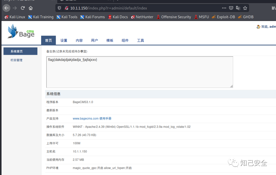
Task: Open the 内容 tab
Action: click(79, 40)
